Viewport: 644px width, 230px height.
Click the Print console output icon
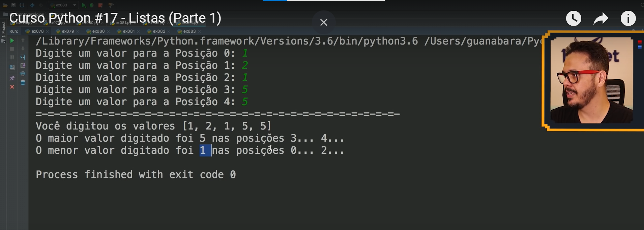(x=23, y=74)
